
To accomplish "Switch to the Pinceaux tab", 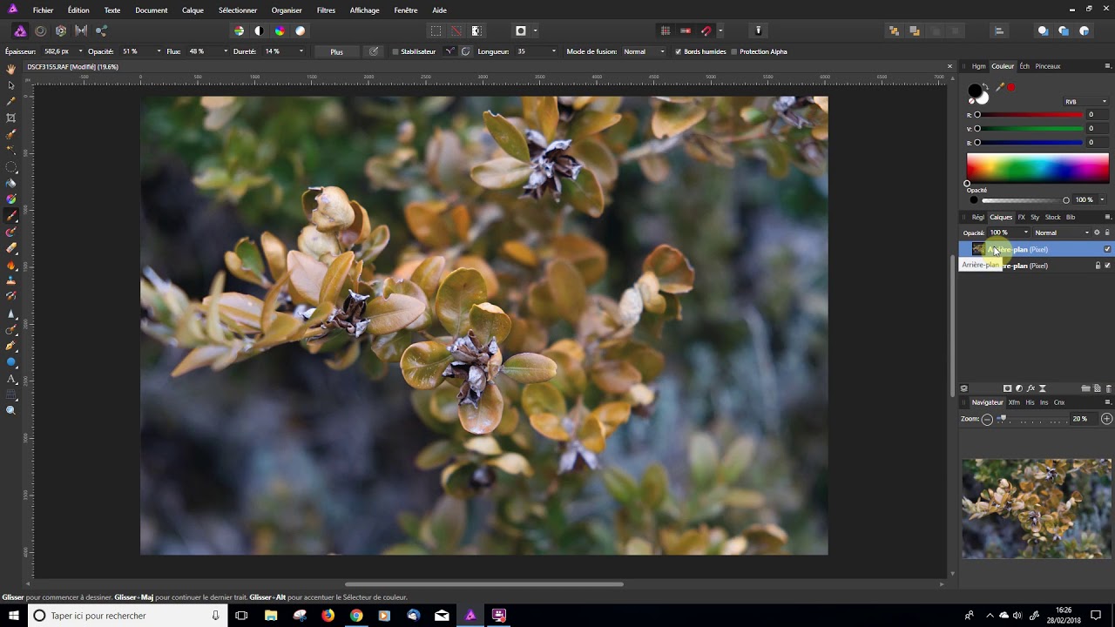I will click(1048, 66).
